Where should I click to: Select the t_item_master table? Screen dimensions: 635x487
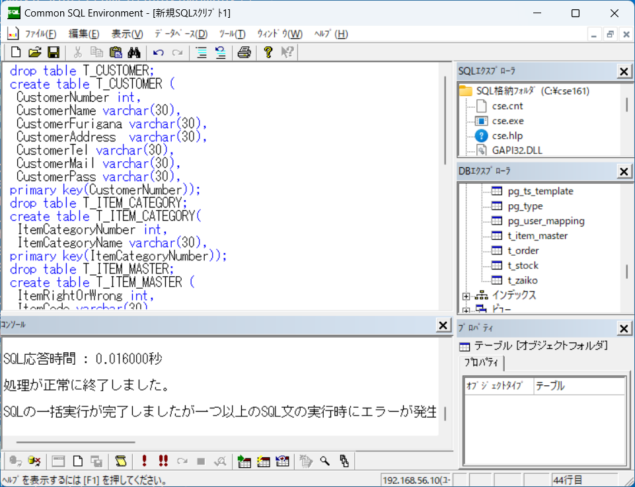pyautogui.click(x=538, y=236)
